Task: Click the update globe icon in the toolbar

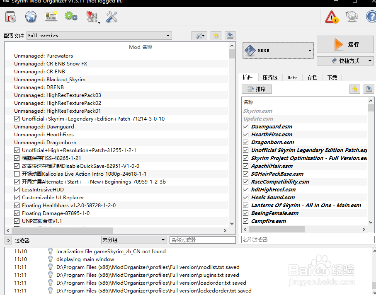Action: pos(352,17)
